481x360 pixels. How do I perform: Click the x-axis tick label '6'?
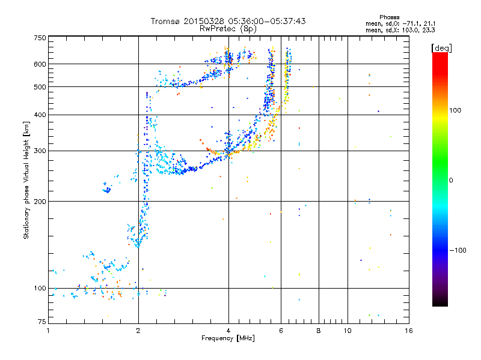tap(281, 331)
